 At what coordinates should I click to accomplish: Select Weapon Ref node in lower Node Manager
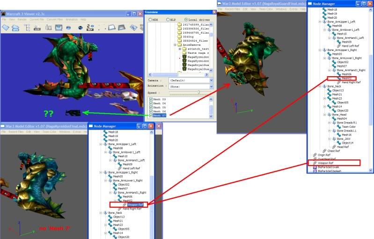point(135,205)
